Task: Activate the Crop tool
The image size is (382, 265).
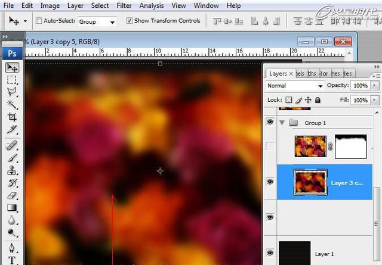Action: pos(12,117)
